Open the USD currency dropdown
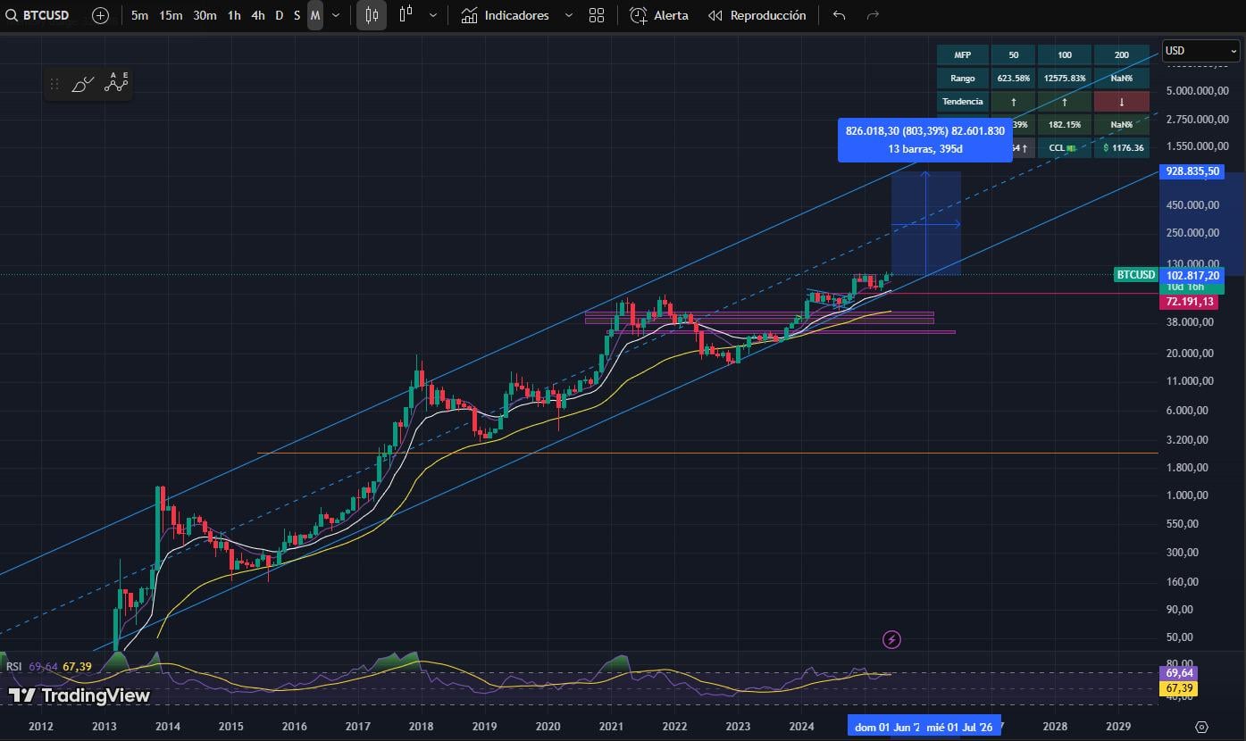 (1200, 51)
